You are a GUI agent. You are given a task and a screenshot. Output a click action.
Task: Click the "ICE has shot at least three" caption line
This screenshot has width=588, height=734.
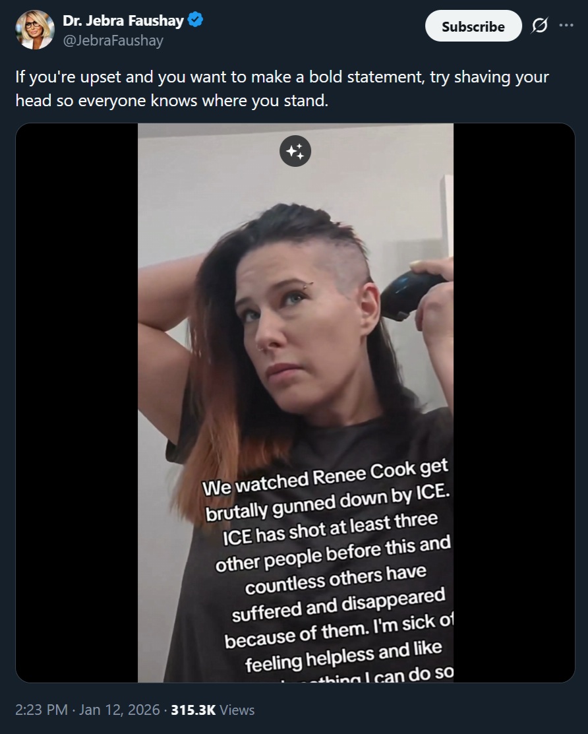click(330, 529)
